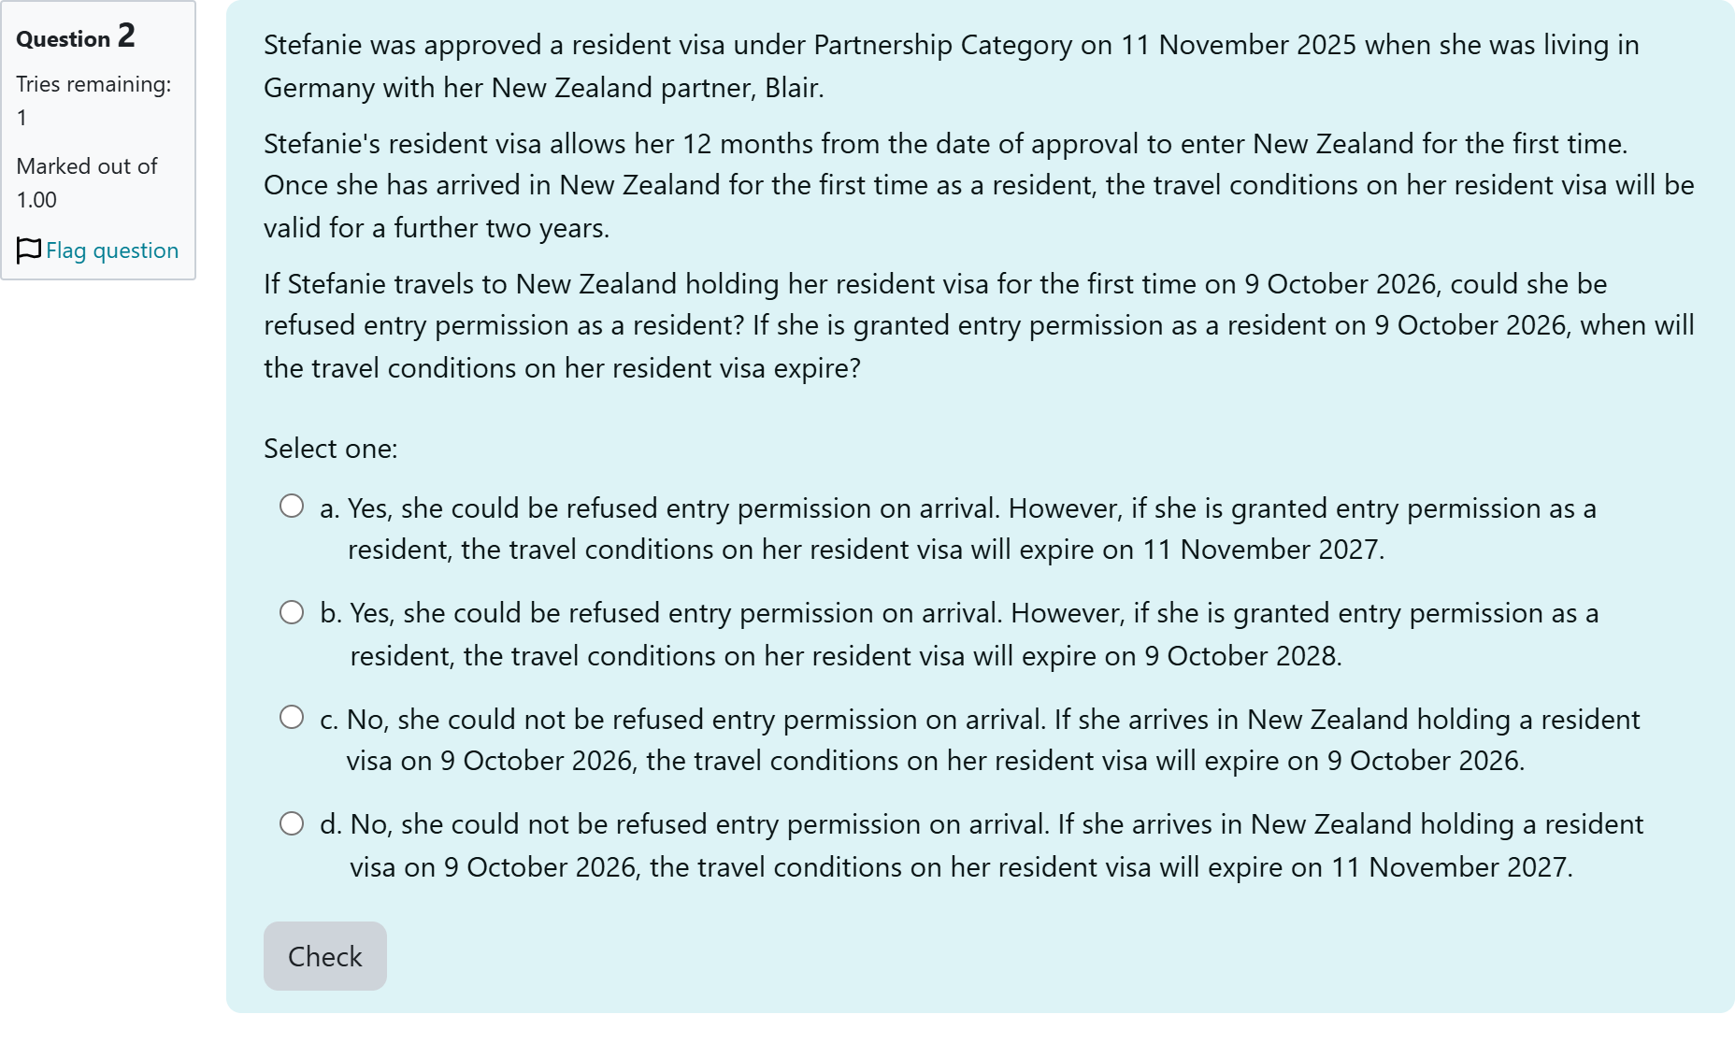Click the first paragraph about Stefanie and Blair
The width and height of the screenshot is (1735, 1043).
click(952, 66)
